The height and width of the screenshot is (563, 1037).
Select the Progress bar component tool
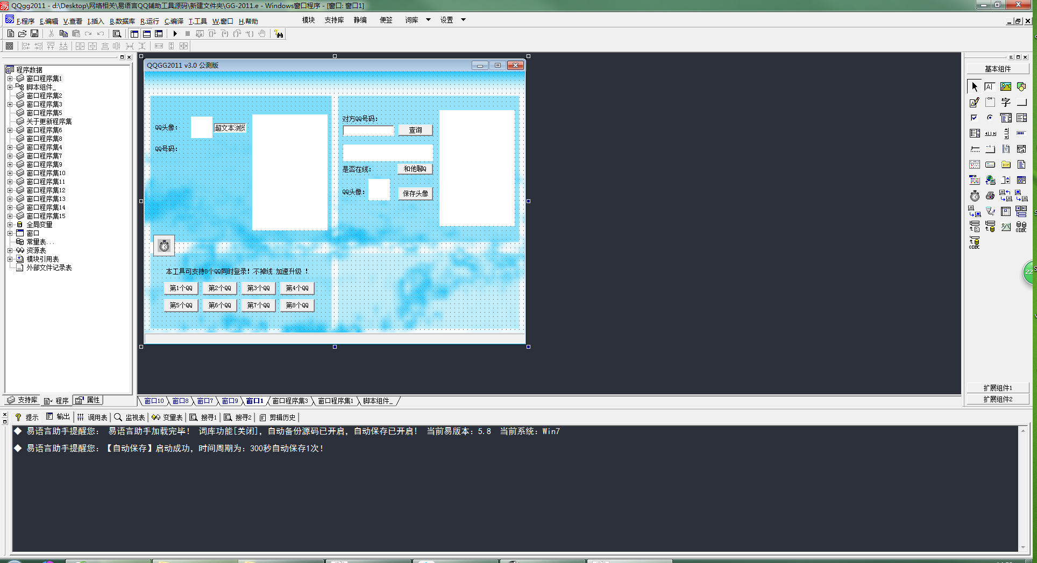pyautogui.click(x=1021, y=133)
